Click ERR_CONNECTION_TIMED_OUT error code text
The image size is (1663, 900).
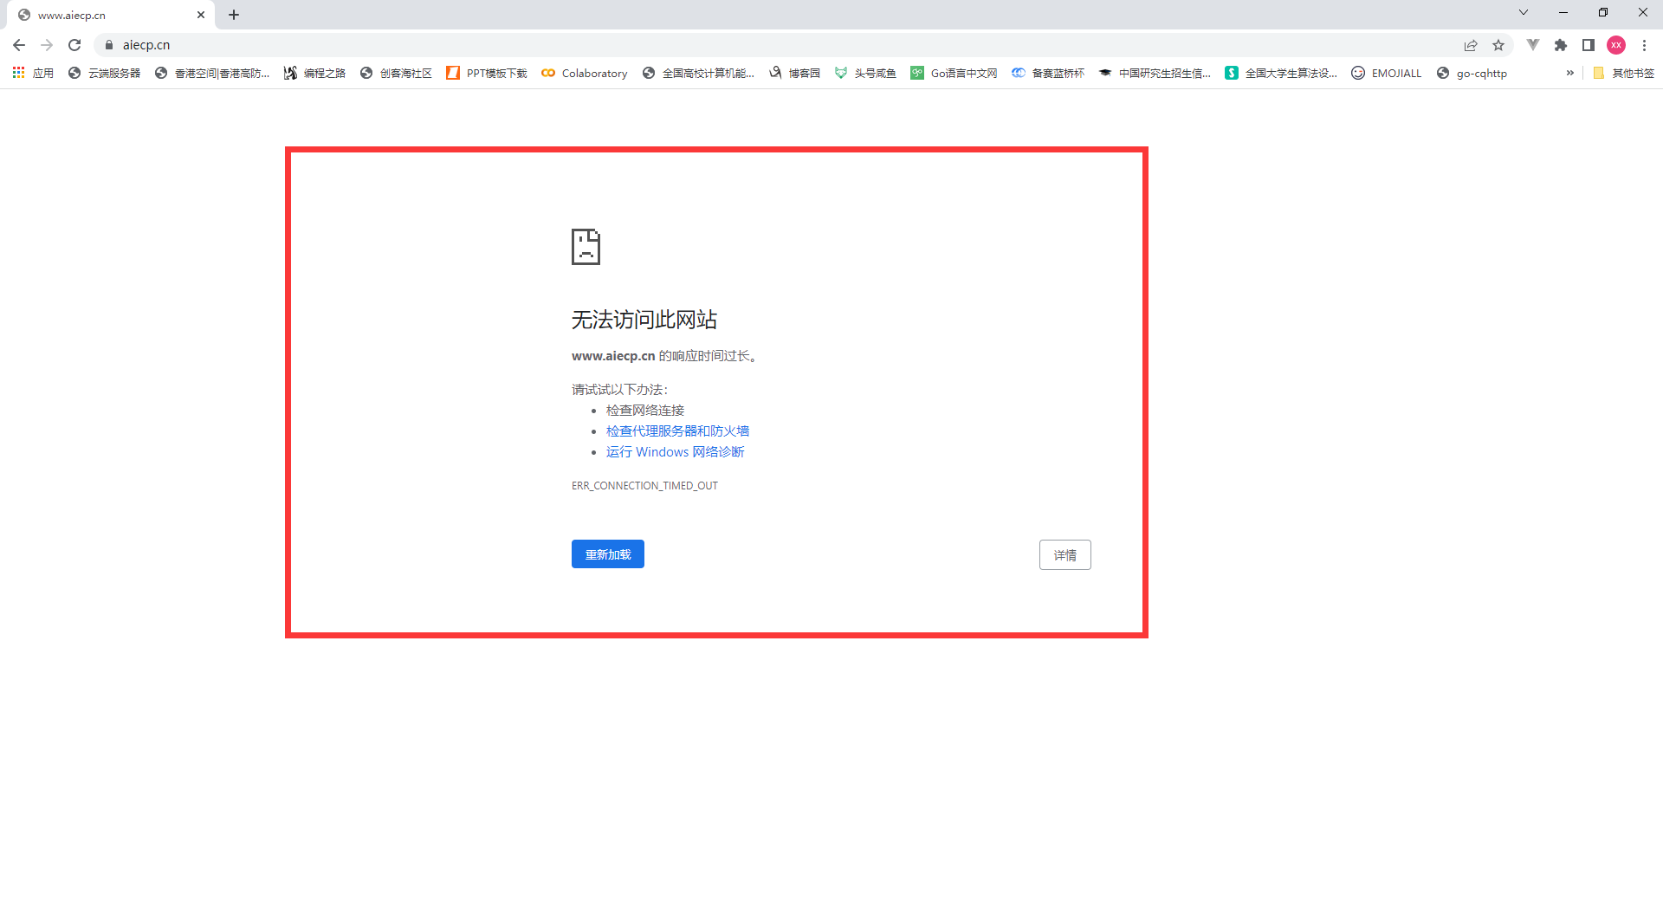coord(644,486)
